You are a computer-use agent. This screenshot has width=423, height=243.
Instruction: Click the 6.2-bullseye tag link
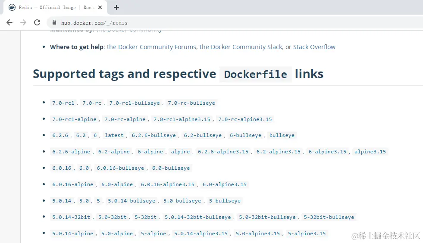pyautogui.click(x=203, y=135)
